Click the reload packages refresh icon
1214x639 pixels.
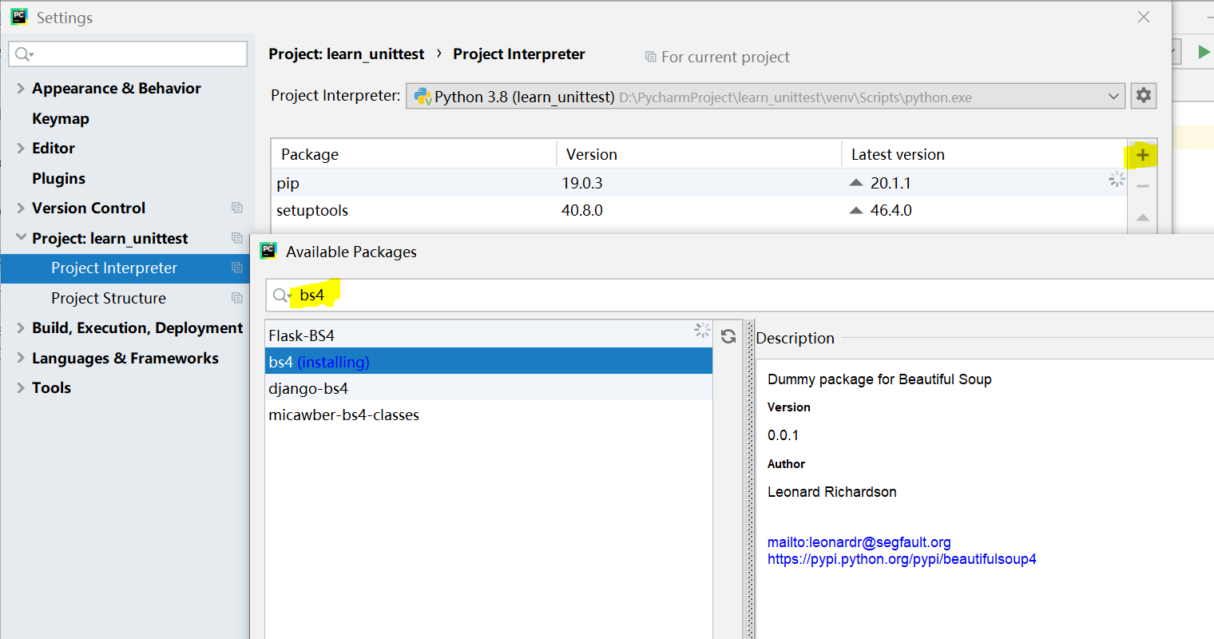[x=728, y=336]
